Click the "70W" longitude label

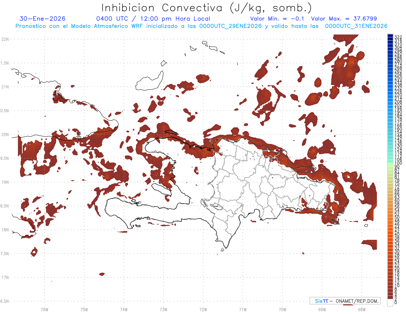pyautogui.click(x=283, y=309)
